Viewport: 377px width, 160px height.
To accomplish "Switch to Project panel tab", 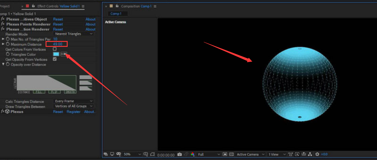I will click(4, 6).
